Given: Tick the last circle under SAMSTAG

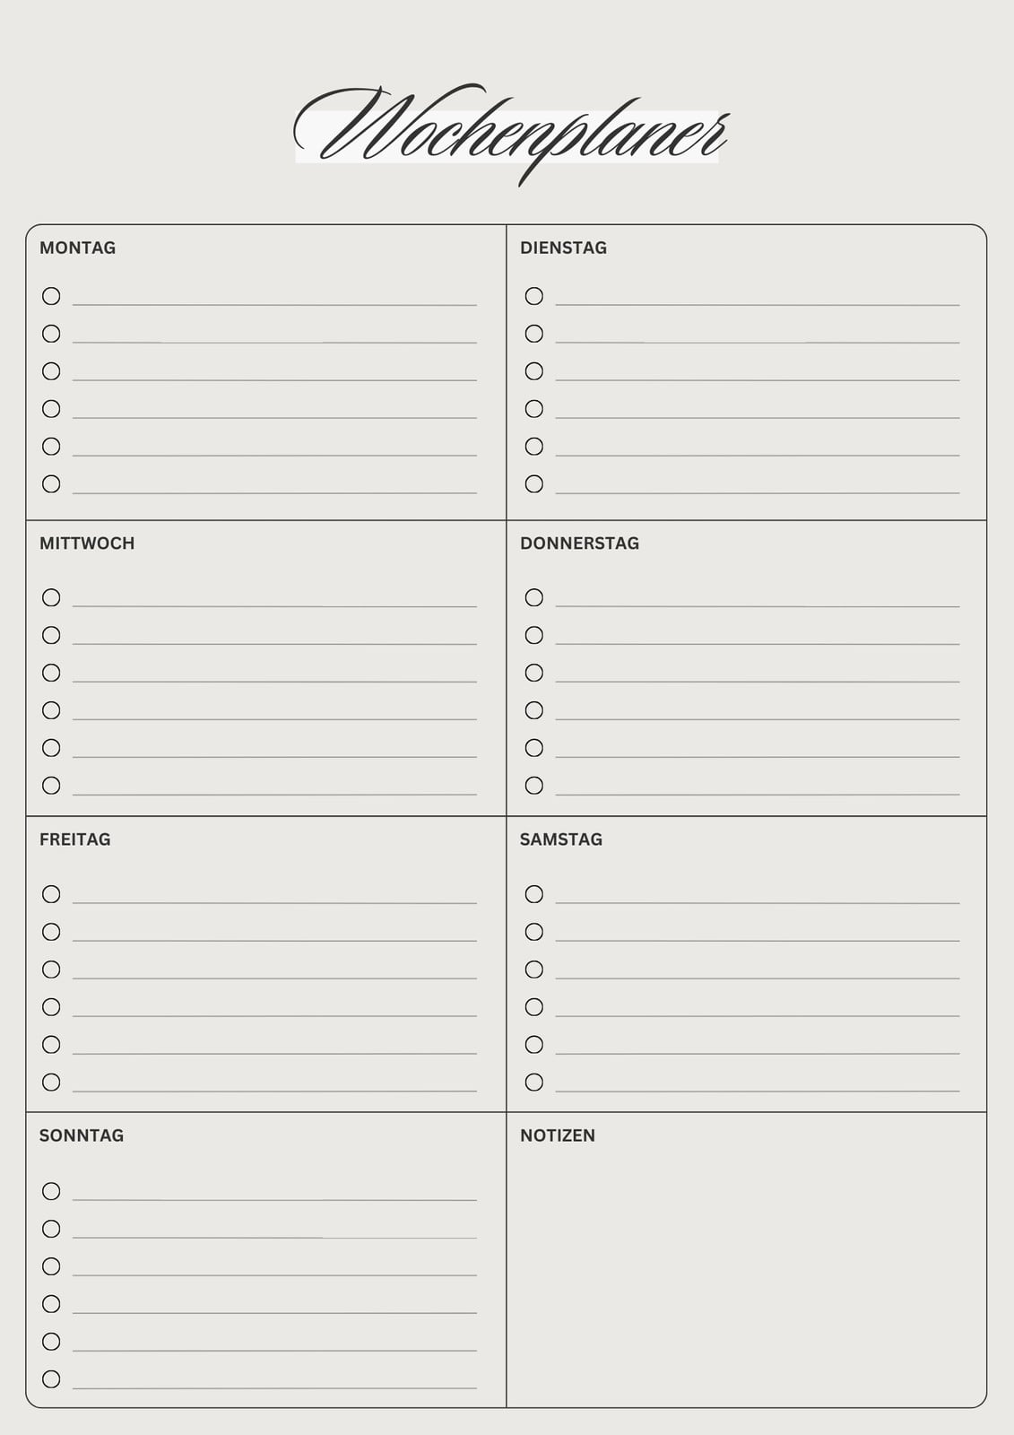Looking at the screenshot, I should (534, 1083).
